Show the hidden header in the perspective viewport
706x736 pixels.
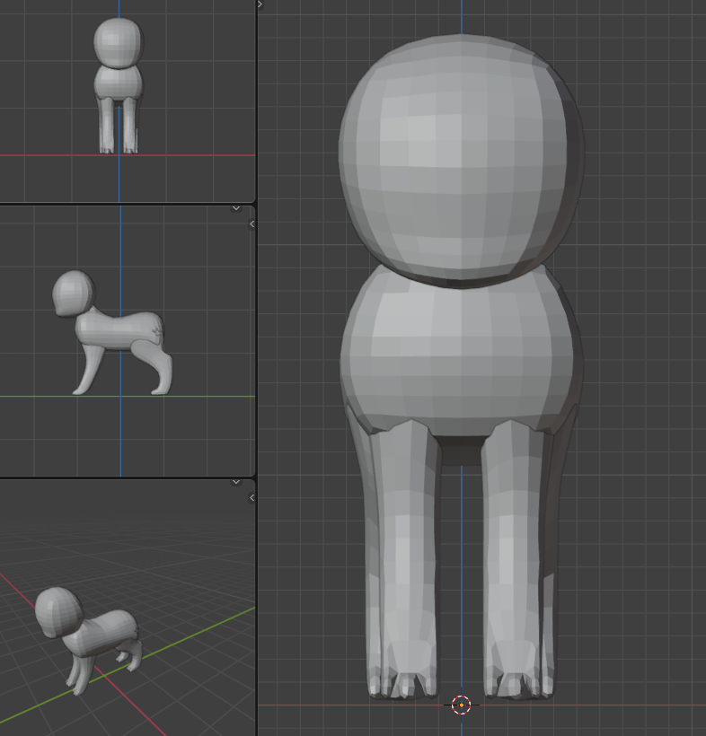click(236, 482)
